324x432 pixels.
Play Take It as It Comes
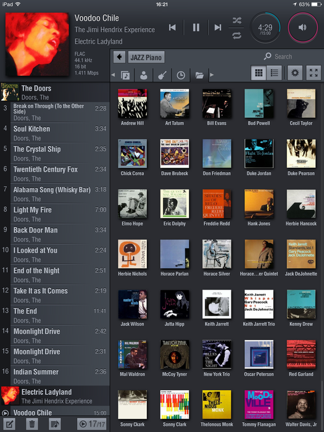point(55,295)
